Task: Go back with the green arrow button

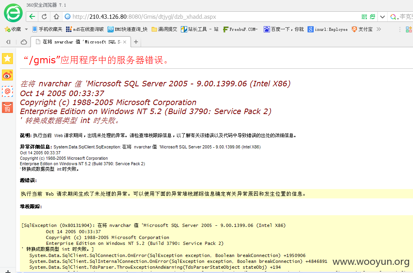Action: (x=32, y=16)
